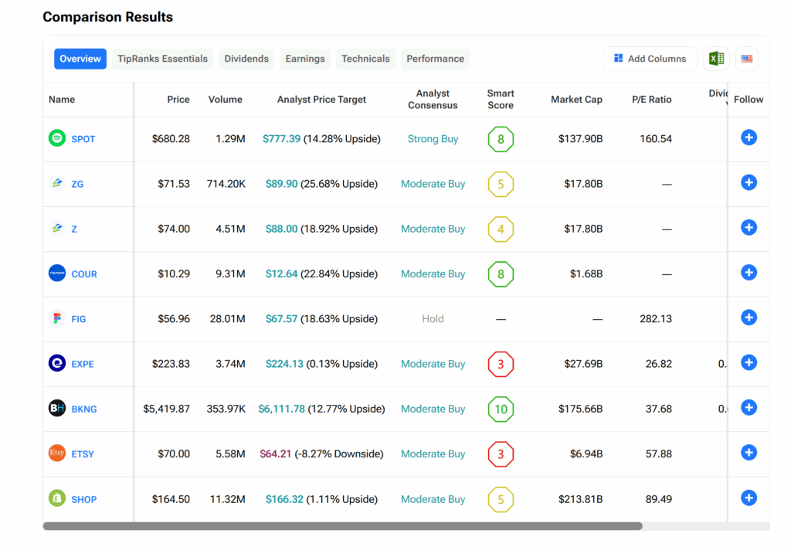Sort table by Smart Score column header

click(501, 99)
